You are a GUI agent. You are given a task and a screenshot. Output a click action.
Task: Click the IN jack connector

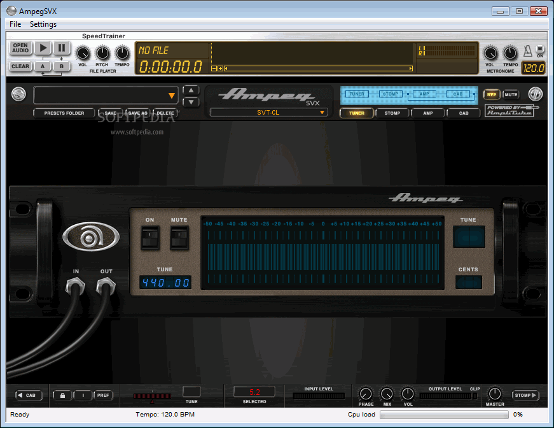[x=75, y=285]
